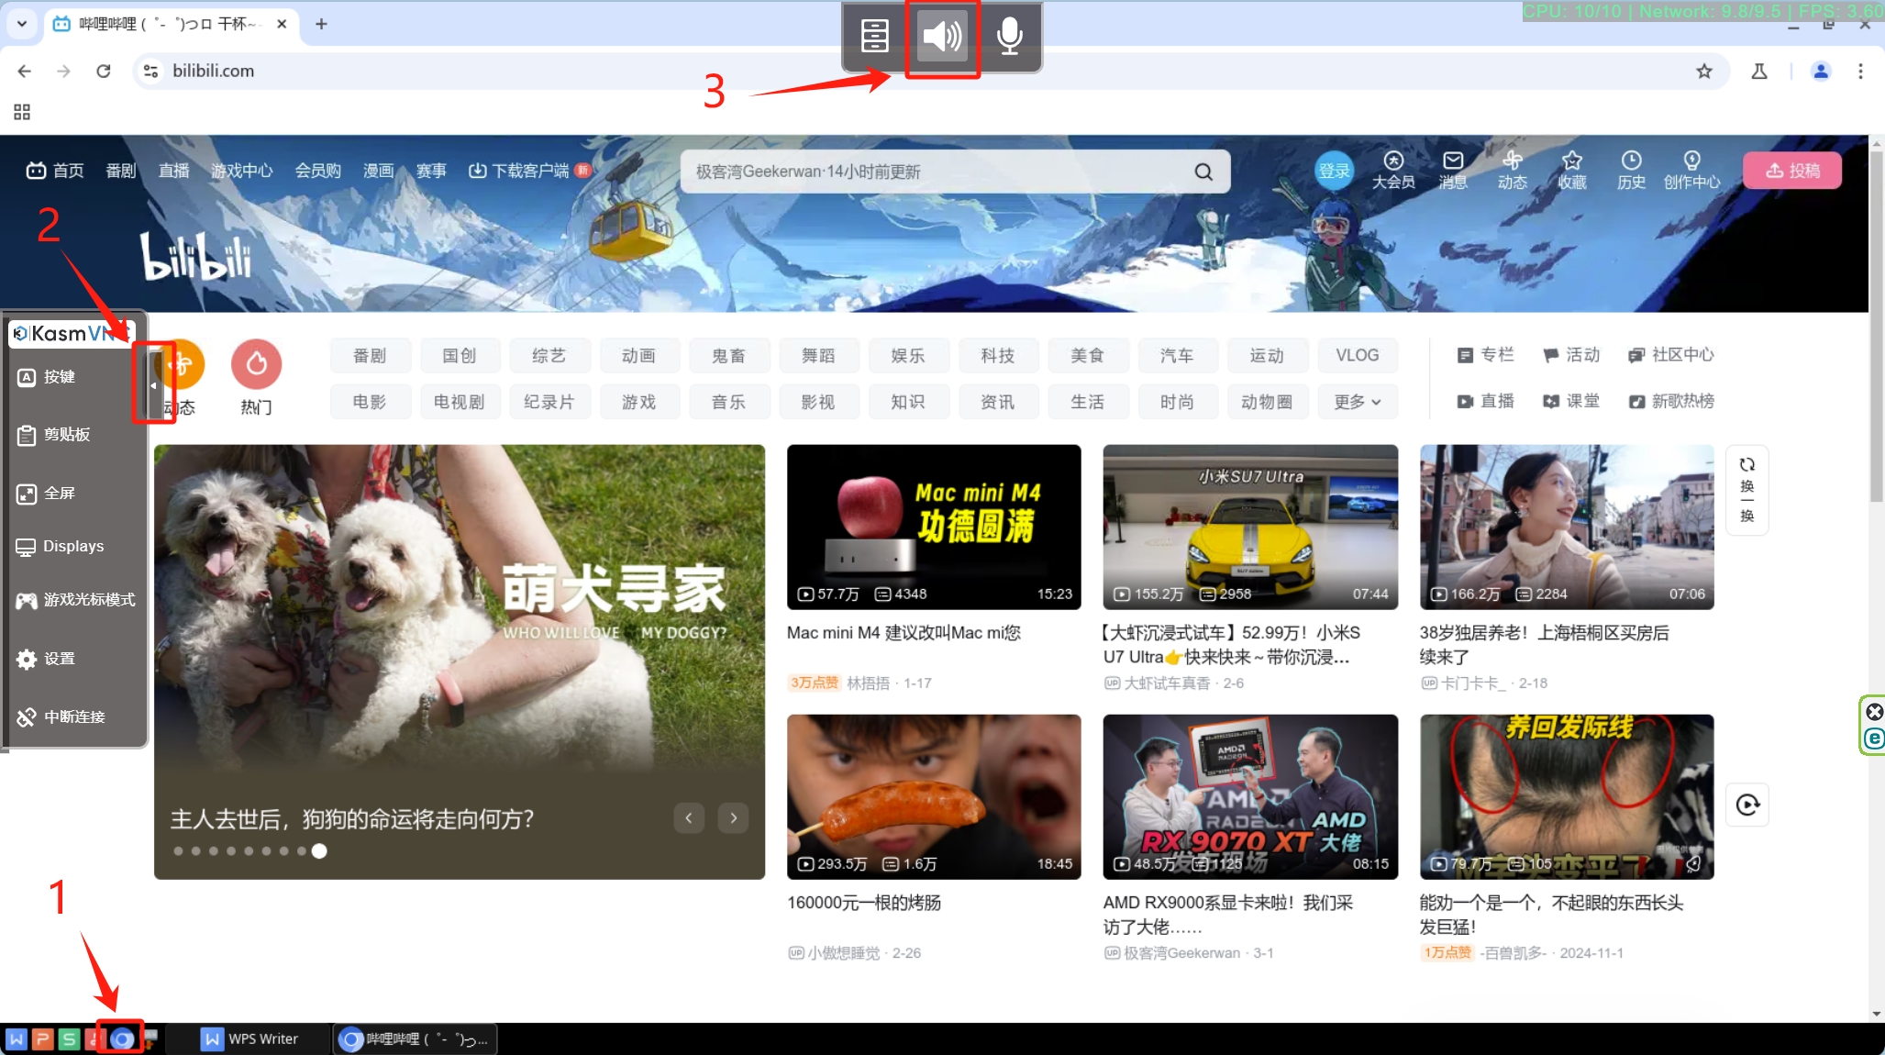Select the 番剧 header menu item
Screen dimensions: 1885x1055
pos(120,171)
